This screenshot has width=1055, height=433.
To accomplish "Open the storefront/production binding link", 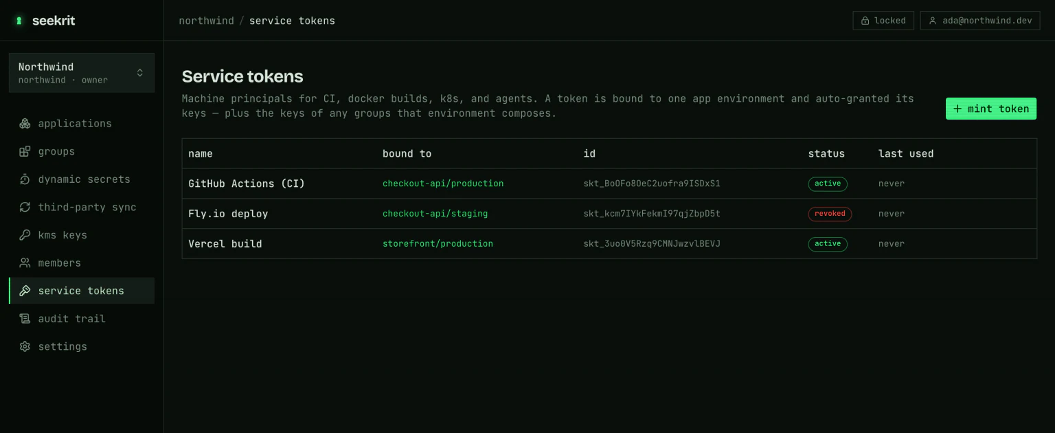I will click(x=438, y=243).
